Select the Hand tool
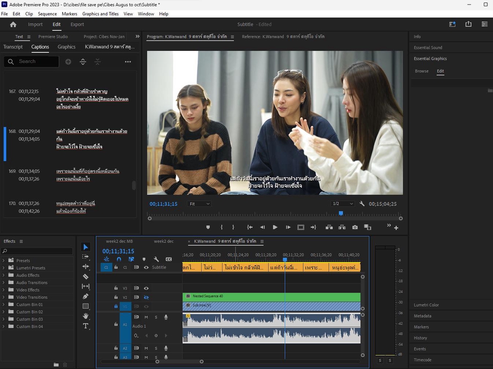 pos(86,316)
